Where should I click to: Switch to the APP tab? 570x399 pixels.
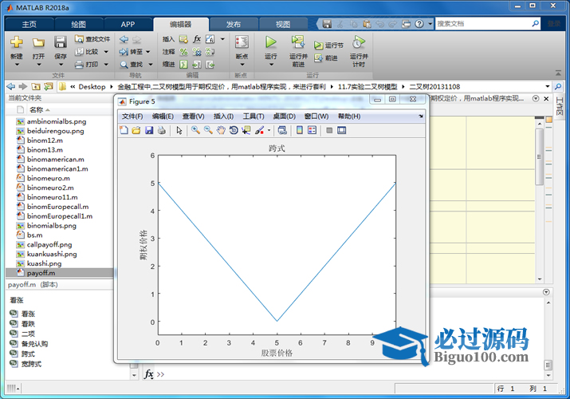(128, 25)
